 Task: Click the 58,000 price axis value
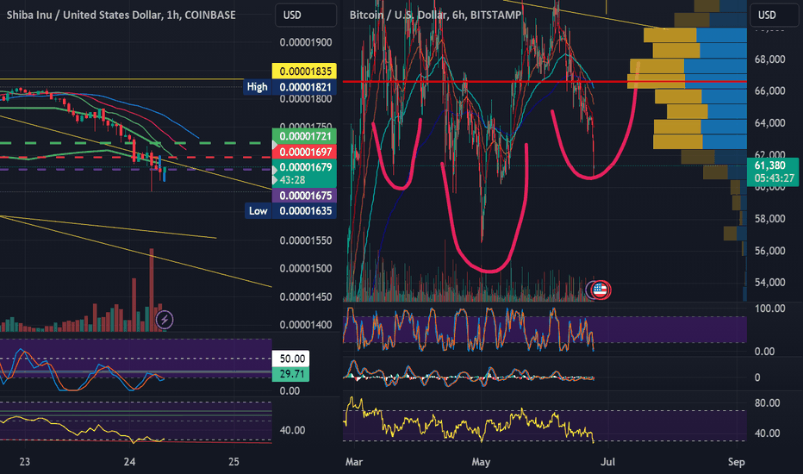pyautogui.click(x=769, y=218)
